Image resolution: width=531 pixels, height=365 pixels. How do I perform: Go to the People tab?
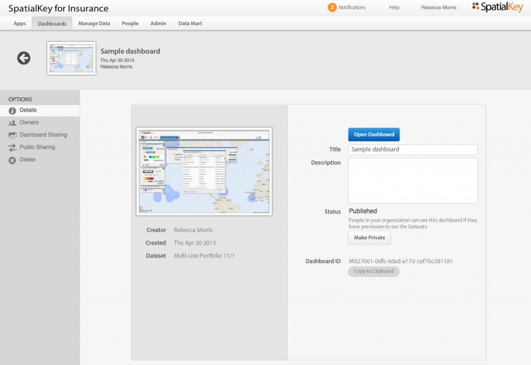point(130,23)
